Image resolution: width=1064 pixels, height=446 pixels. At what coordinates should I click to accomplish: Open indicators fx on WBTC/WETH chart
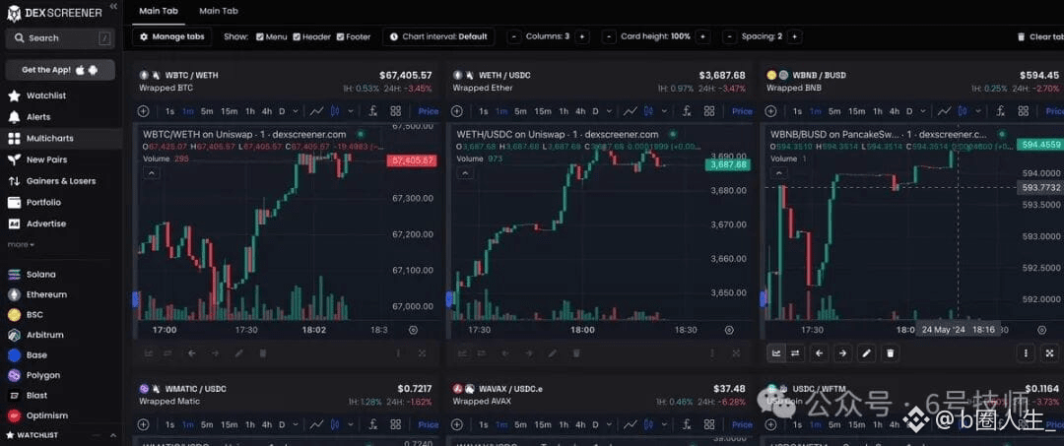372,111
